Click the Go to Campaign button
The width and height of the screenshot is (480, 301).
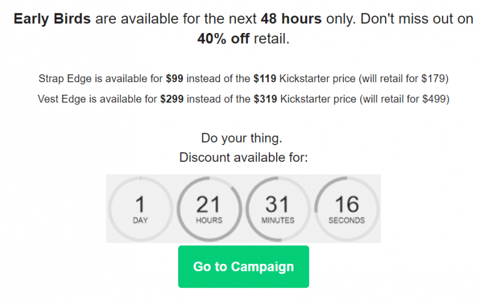pyautogui.click(x=243, y=267)
